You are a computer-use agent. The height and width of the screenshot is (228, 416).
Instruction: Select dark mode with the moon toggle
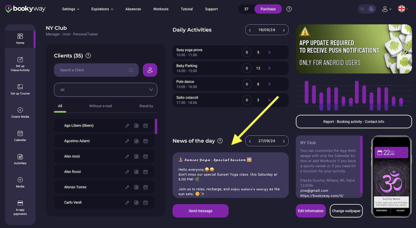[x=371, y=9]
